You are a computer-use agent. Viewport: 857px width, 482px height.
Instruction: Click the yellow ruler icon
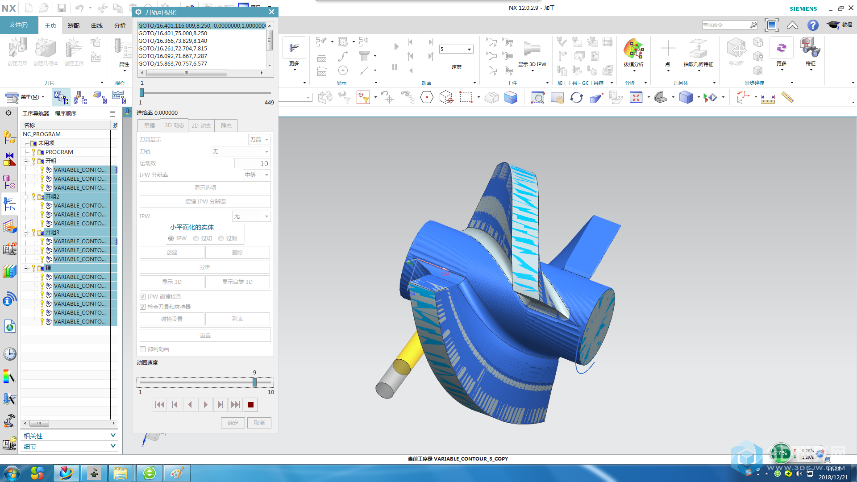click(x=787, y=97)
